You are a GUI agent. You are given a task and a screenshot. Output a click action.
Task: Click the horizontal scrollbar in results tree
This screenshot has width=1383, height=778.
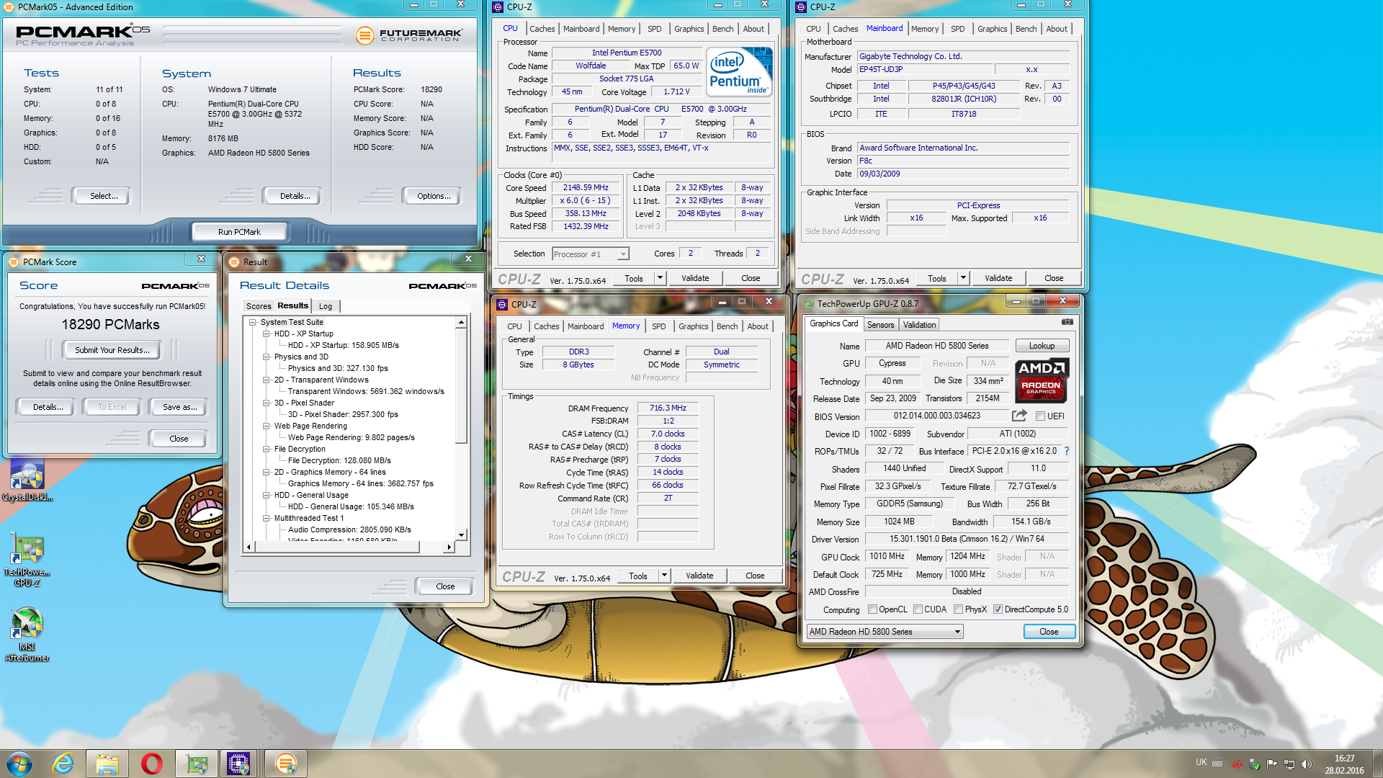[336, 547]
